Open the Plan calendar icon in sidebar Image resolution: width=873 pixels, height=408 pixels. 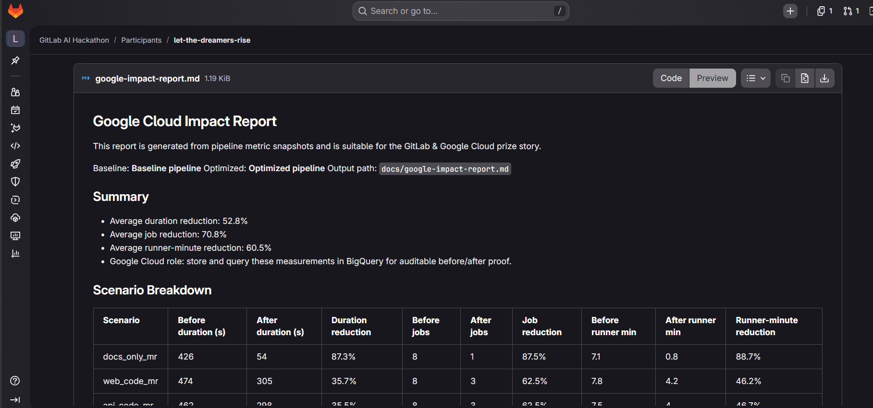point(15,110)
